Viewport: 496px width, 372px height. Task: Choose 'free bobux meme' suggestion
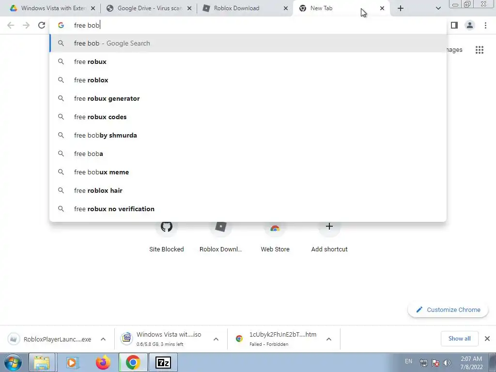point(248,172)
